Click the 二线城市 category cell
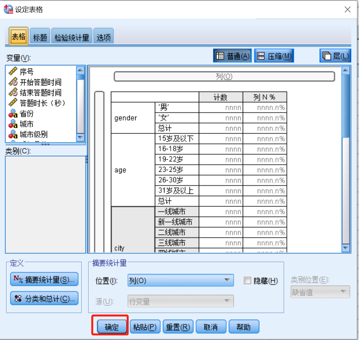This screenshot has height=340, width=359. coord(177,232)
